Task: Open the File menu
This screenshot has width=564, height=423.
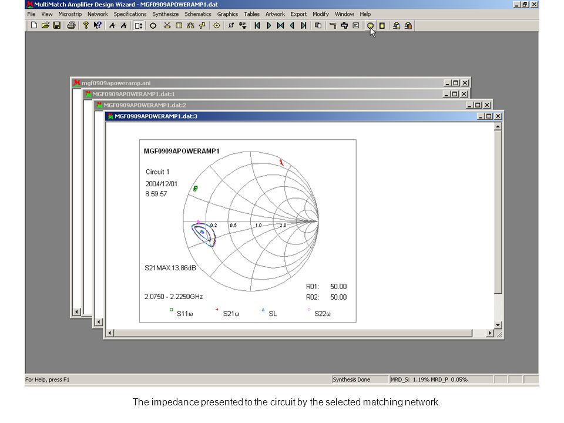Action: click(x=31, y=14)
